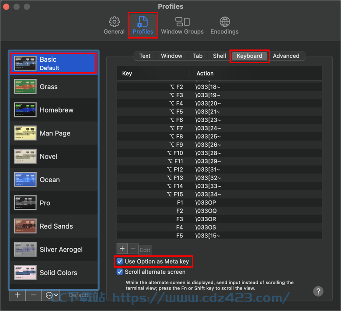Select the ⌥ F7 key row

click(219, 128)
